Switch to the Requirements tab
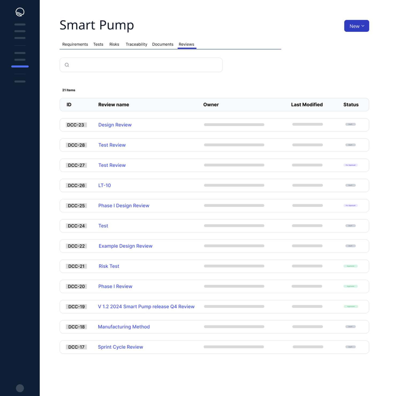The height and width of the screenshot is (396, 396). [75, 44]
